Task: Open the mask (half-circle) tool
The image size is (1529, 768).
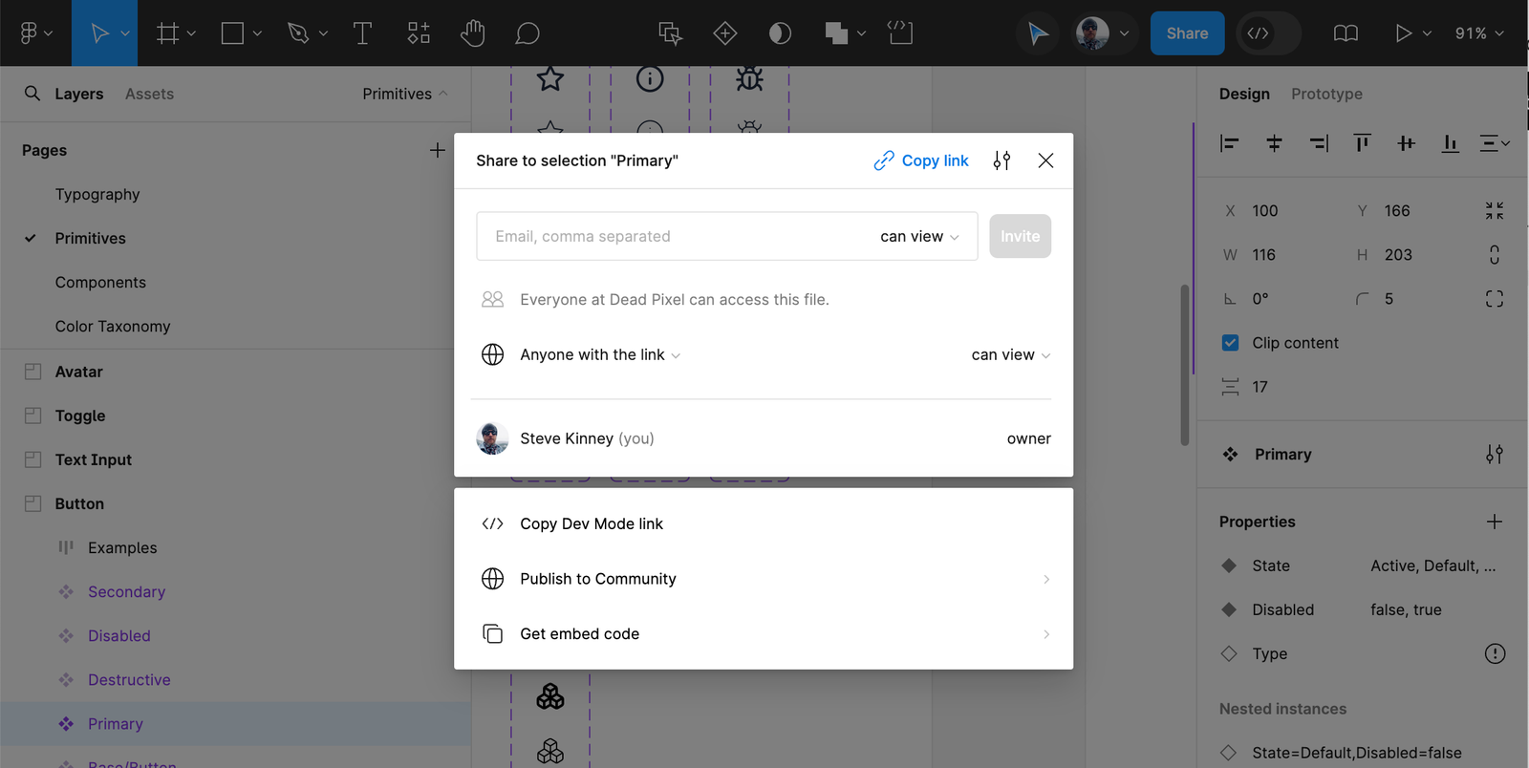Action: pos(780,33)
